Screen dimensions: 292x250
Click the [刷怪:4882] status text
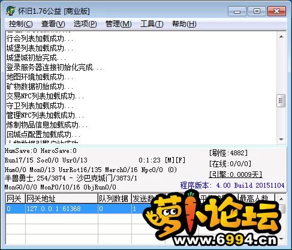pos(228,153)
